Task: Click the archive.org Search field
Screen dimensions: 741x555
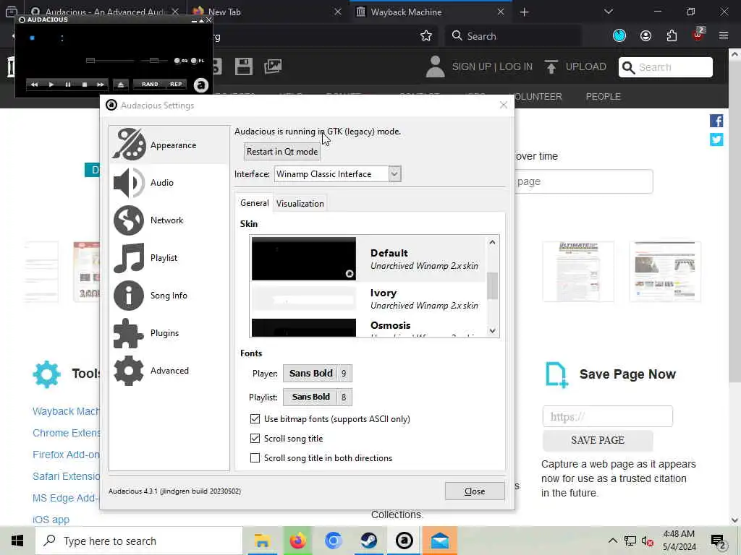Action: (x=666, y=67)
